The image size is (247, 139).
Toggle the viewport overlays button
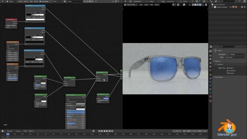point(184,5)
